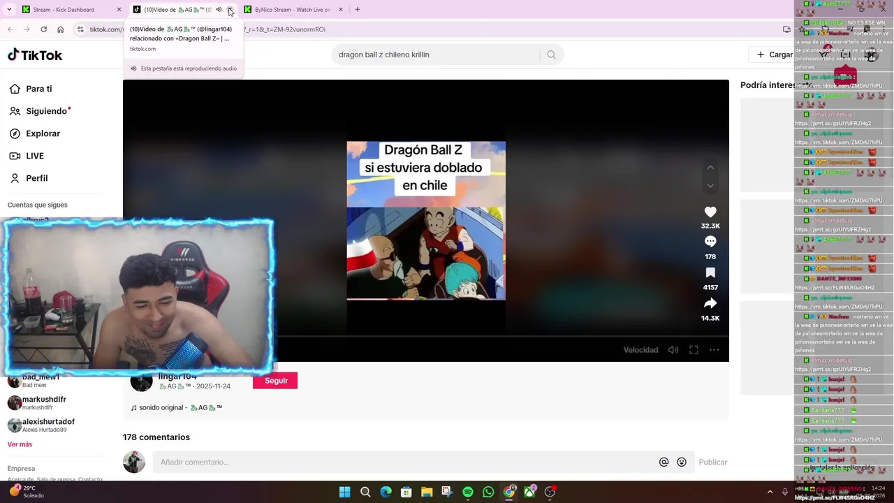This screenshot has height=503, width=894.
Task: Click the @ mention icon in comment box
Action: [664, 462]
